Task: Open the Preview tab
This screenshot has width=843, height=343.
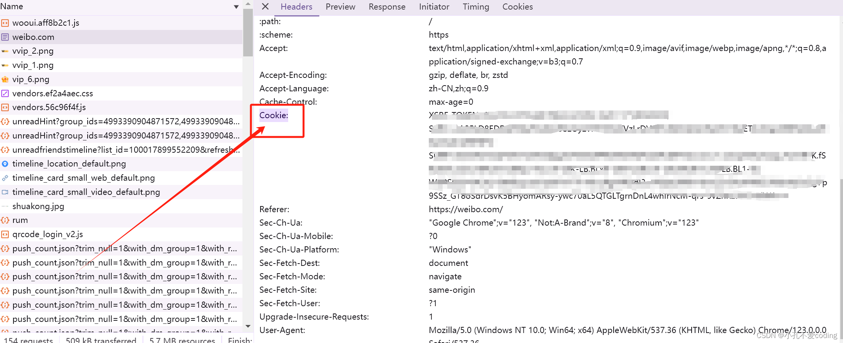Action: coord(340,7)
